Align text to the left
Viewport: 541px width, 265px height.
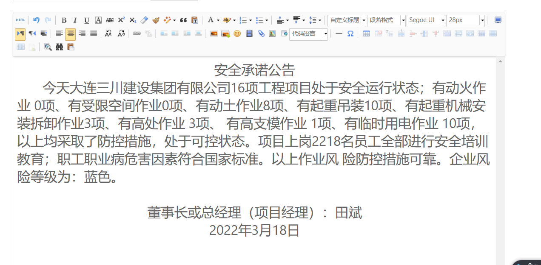[59, 33]
